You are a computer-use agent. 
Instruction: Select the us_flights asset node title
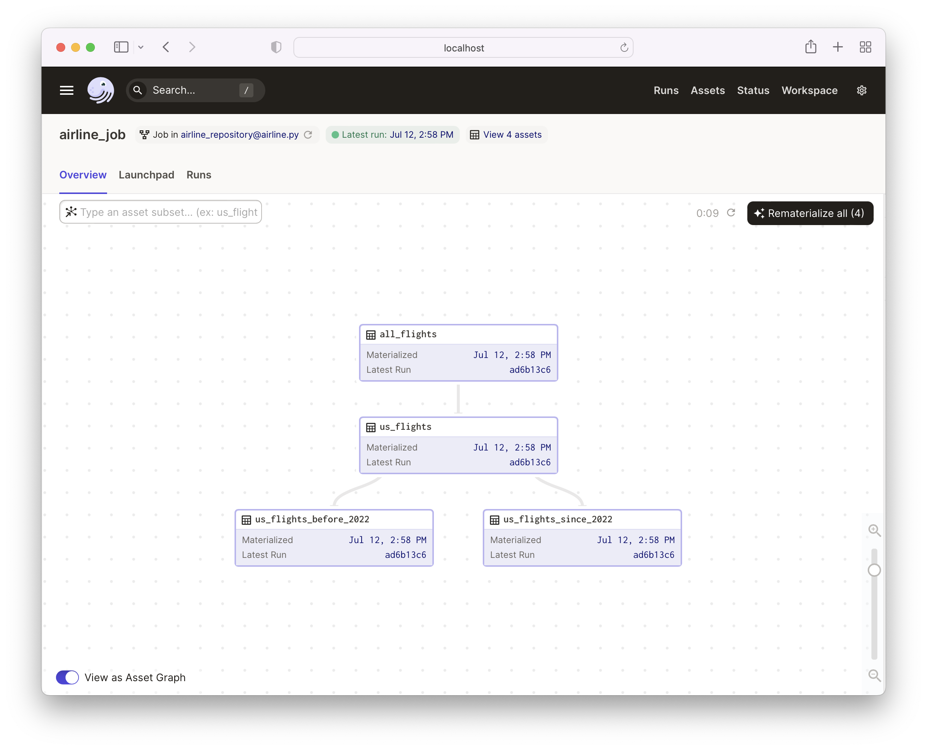pyautogui.click(x=405, y=427)
